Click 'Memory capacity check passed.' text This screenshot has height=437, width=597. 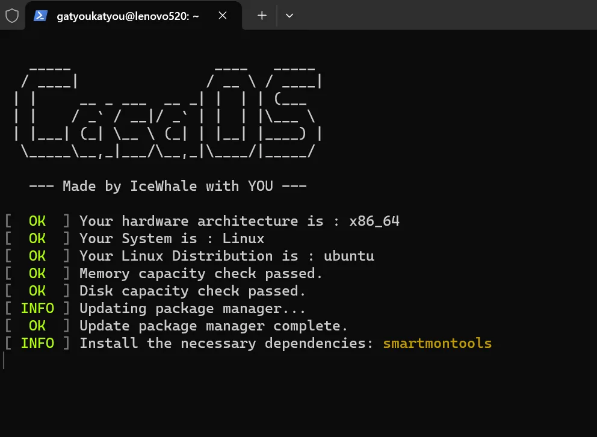point(201,273)
